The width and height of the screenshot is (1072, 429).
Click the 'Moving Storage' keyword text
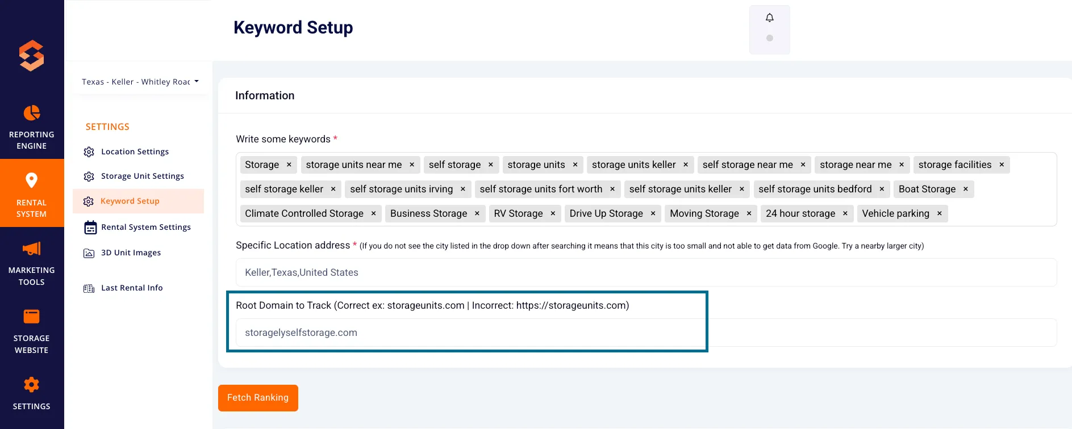tap(704, 213)
